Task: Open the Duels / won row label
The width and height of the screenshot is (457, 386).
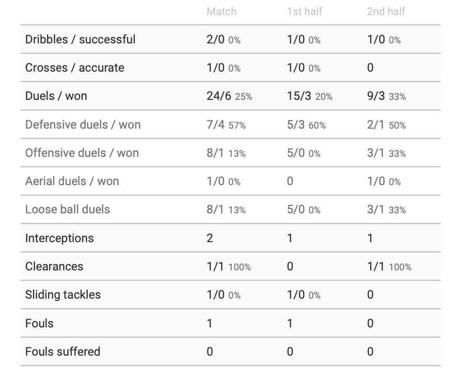Action: point(56,96)
